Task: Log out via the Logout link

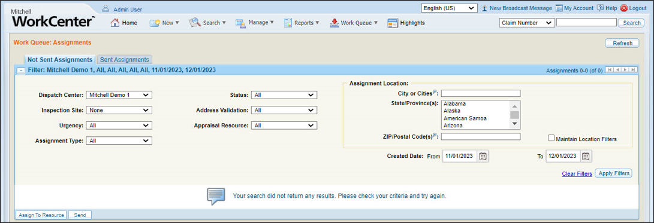Action: coord(638,8)
